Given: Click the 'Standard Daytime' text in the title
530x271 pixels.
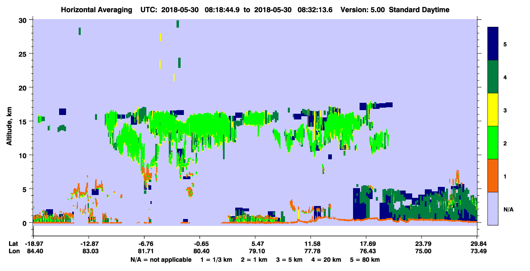Looking at the screenshot, I should click(x=419, y=10).
